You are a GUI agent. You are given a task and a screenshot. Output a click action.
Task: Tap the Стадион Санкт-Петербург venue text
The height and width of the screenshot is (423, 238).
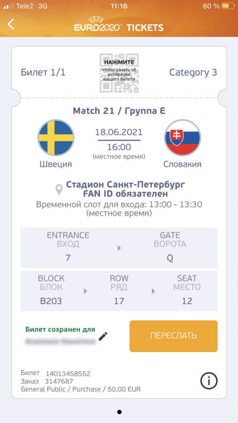125,185
